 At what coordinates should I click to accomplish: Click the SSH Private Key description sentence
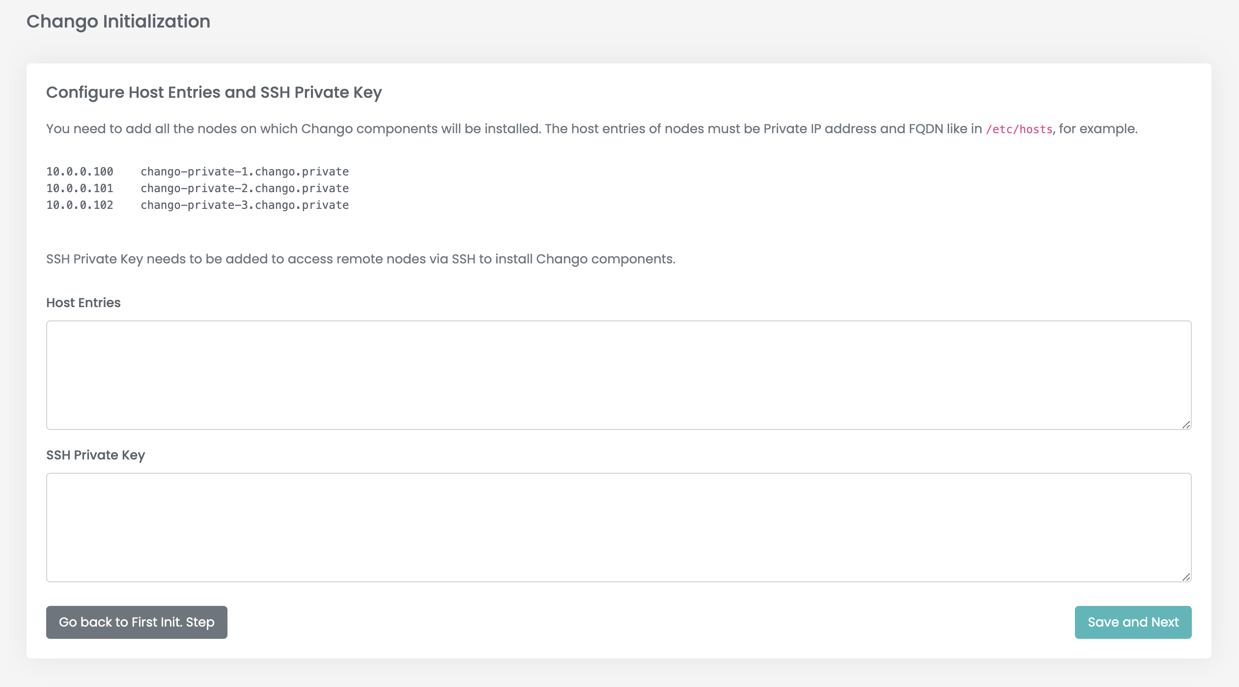[361, 259]
